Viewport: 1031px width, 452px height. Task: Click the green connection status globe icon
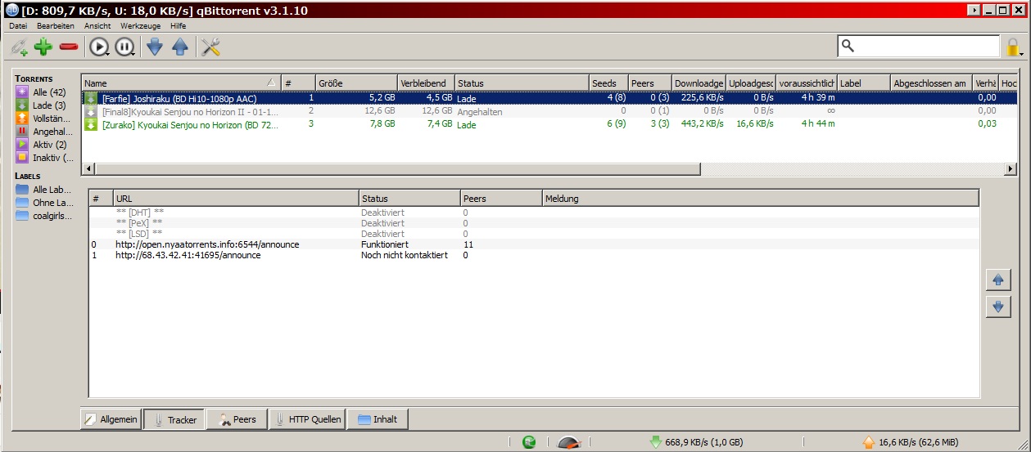pos(530,442)
